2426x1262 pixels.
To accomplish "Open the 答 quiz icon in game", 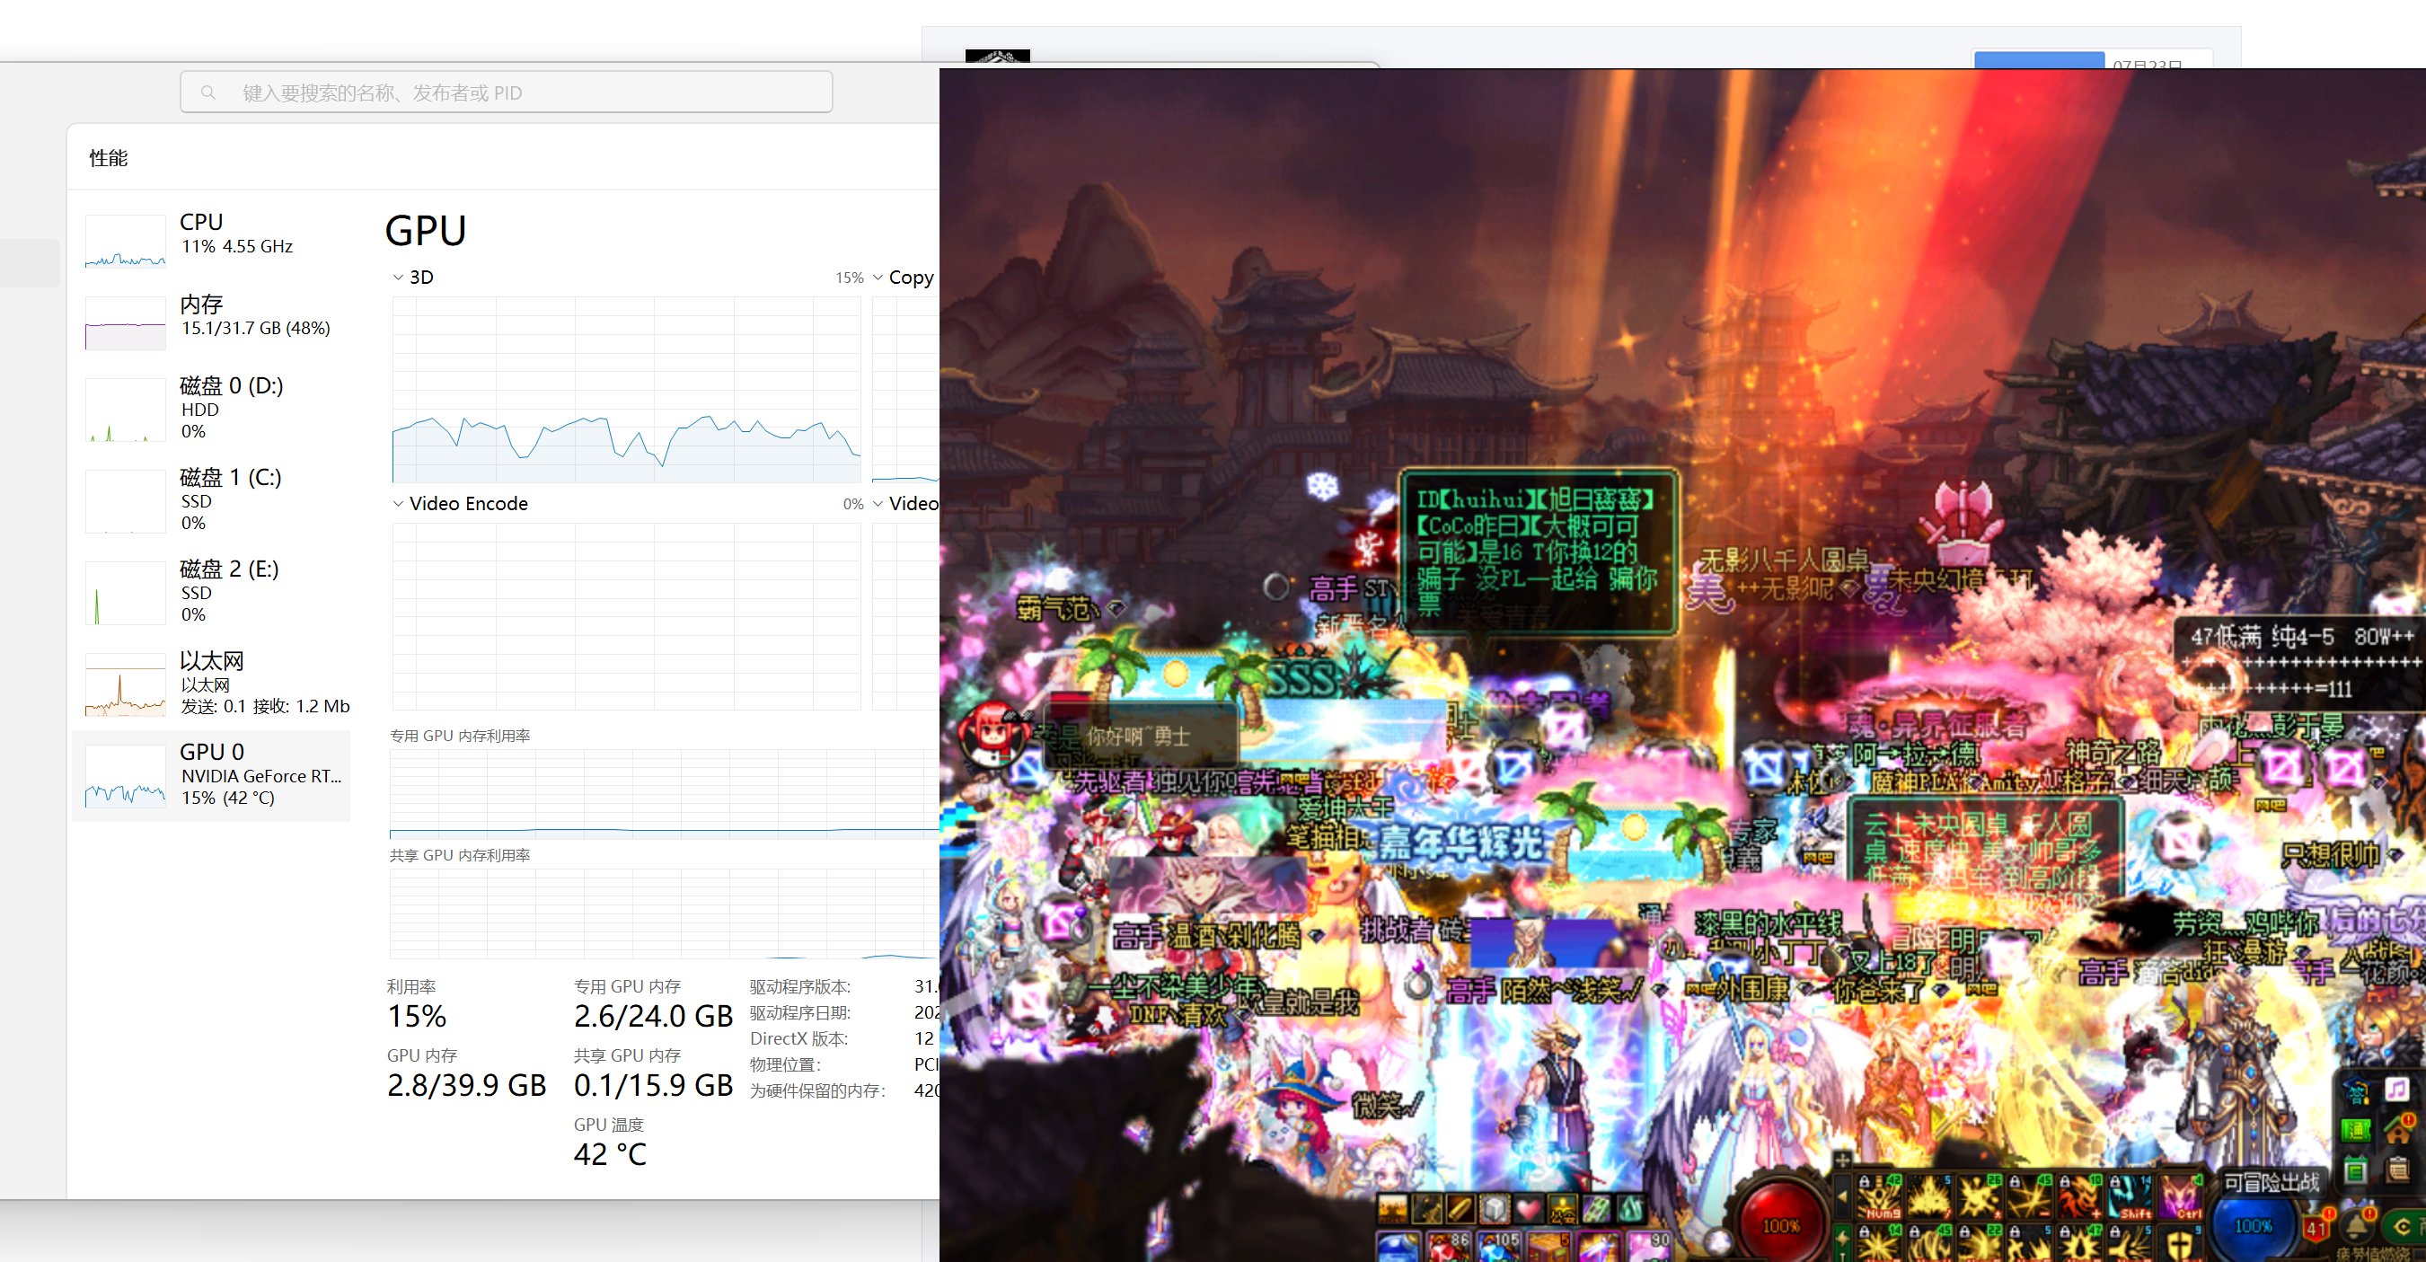I will coord(2357,1090).
